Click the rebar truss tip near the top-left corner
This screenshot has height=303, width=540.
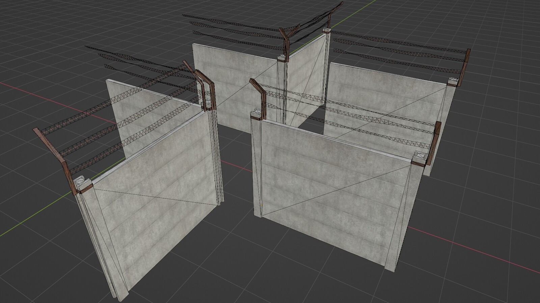[x=88, y=47]
